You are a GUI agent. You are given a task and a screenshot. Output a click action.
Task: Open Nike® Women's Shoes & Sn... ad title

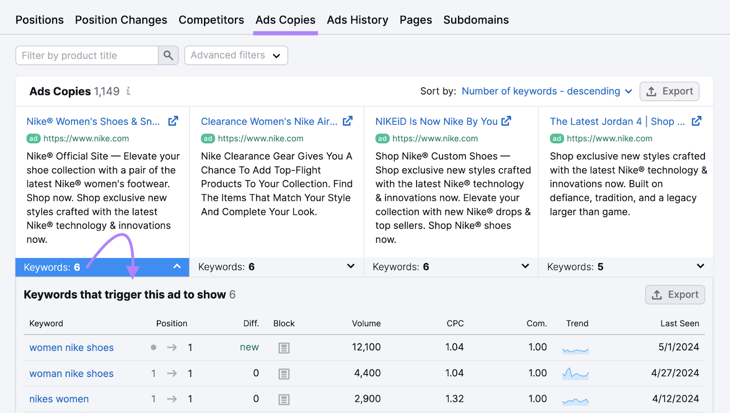coord(93,121)
